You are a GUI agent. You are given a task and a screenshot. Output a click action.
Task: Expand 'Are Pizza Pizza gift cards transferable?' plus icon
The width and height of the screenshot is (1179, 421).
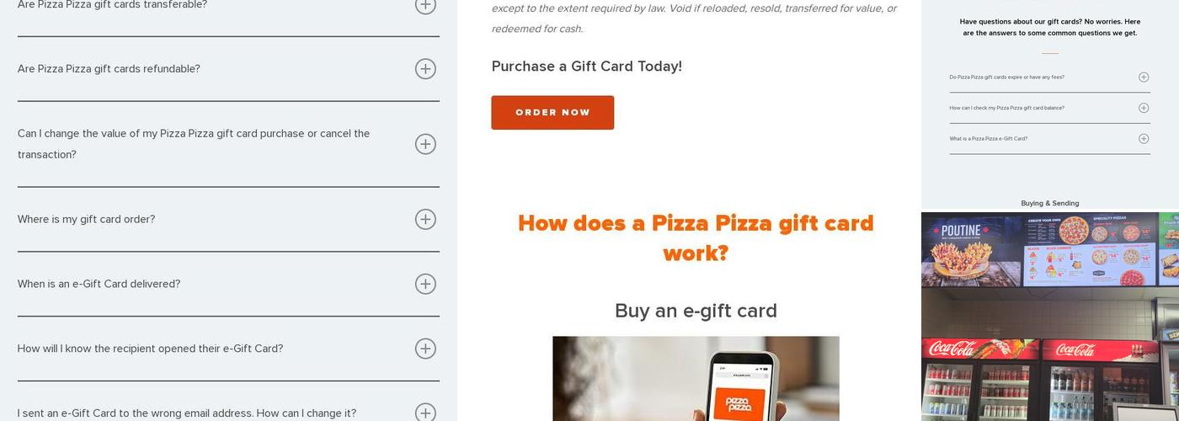(425, 5)
